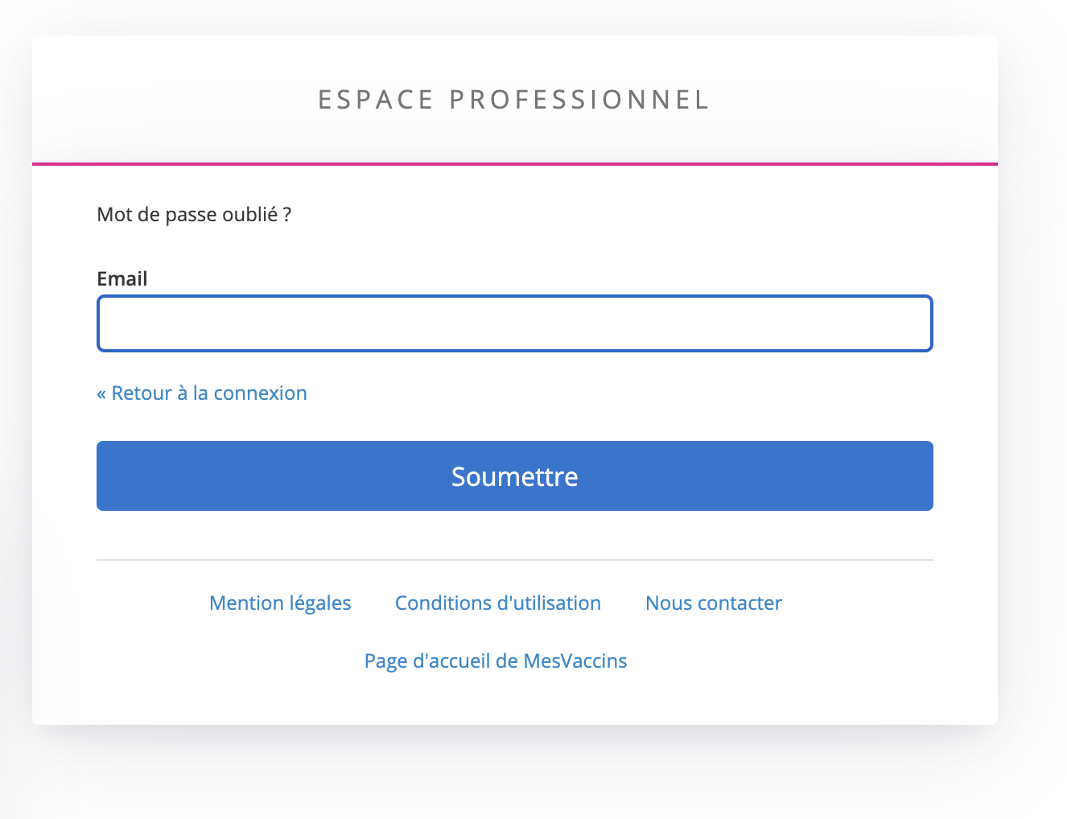Click the question mark after oublié
Image resolution: width=1067 pixels, height=819 pixels.
click(287, 215)
